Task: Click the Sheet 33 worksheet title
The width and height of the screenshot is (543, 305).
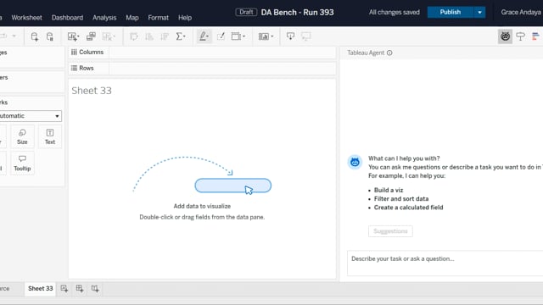Action: click(x=92, y=91)
